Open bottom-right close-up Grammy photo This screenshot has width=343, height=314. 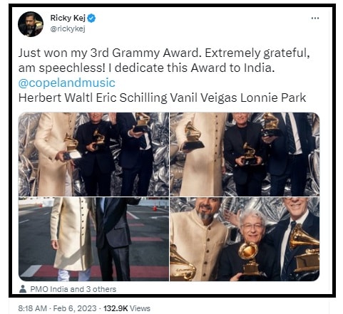point(245,239)
